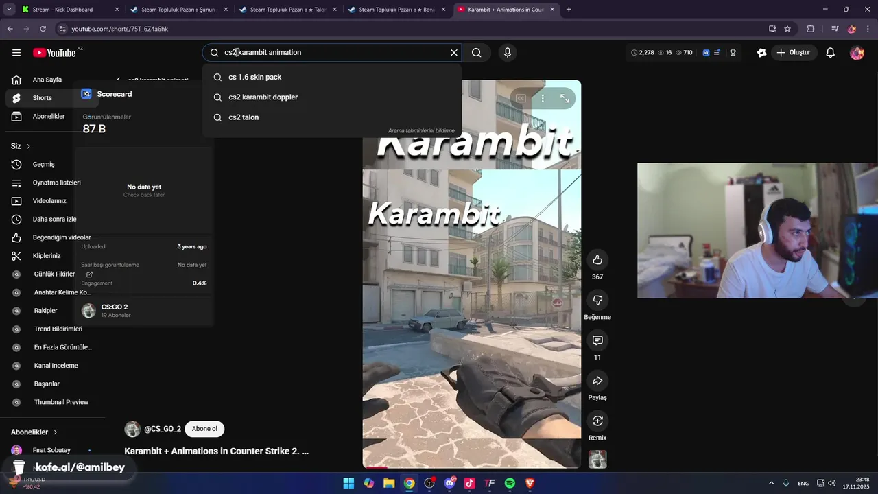Open the vidIQ trophy icon
The image size is (878, 494).
click(x=733, y=53)
